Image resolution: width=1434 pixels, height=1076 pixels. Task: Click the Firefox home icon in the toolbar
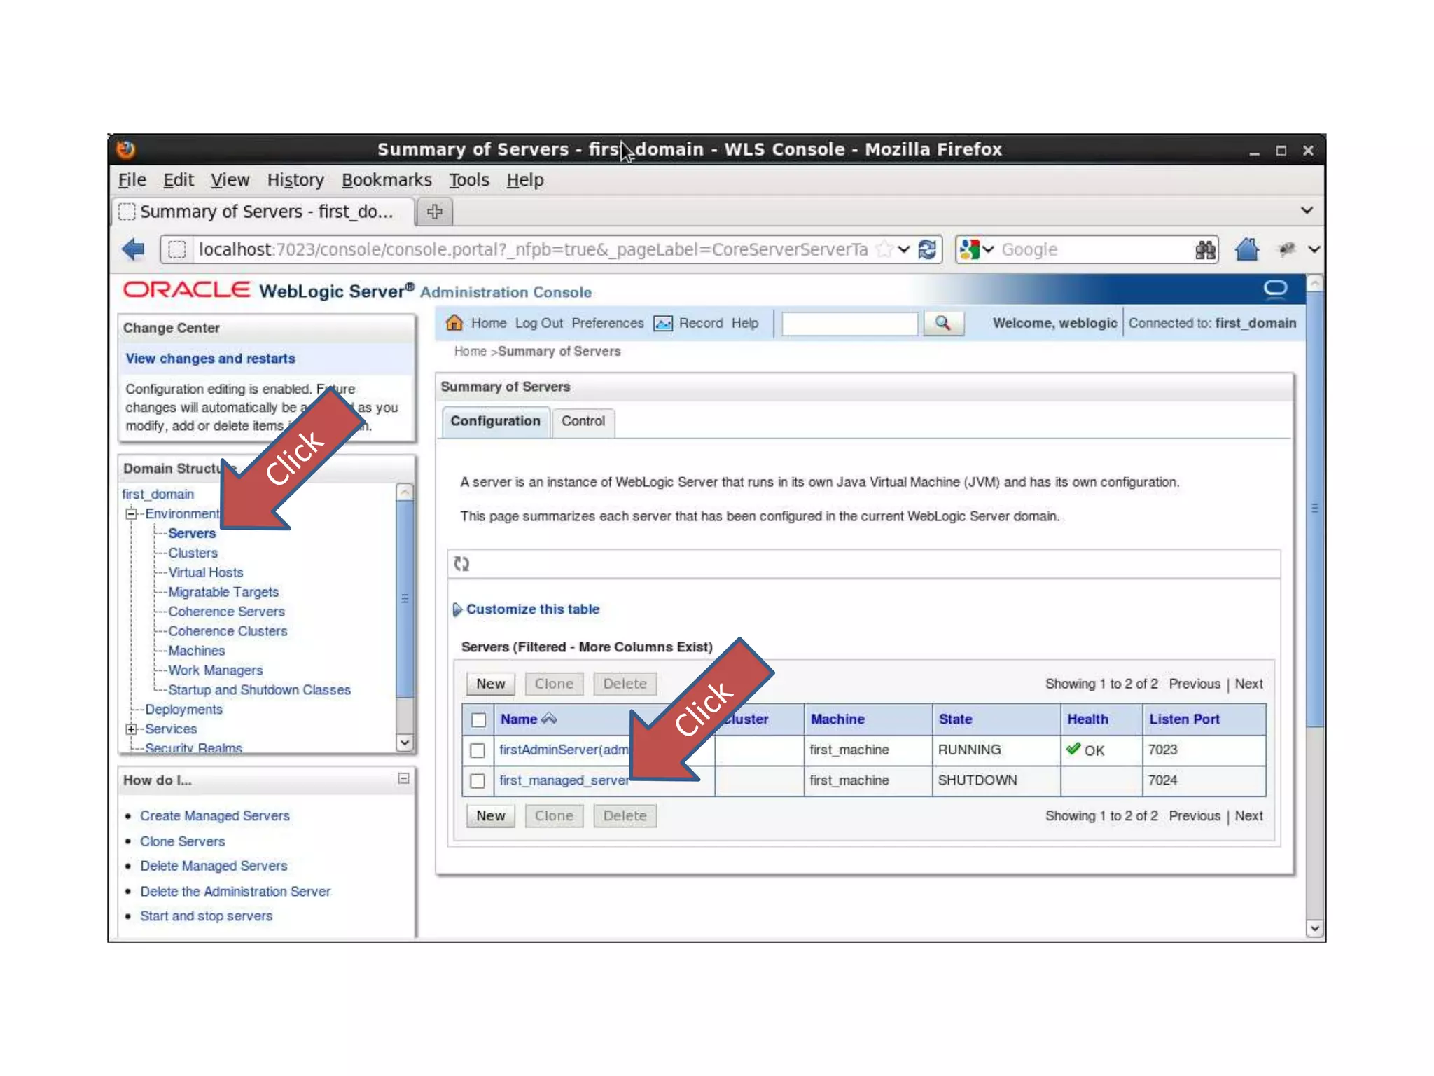(1246, 249)
